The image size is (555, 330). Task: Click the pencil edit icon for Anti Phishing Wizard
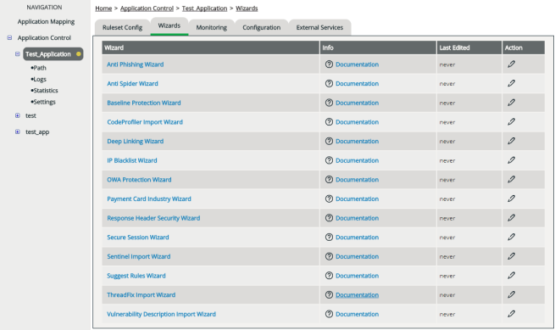(x=511, y=64)
